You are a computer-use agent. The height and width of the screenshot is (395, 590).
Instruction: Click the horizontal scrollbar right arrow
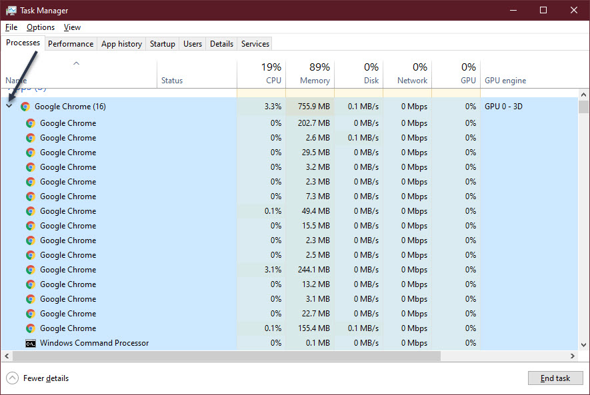(573, 356)
